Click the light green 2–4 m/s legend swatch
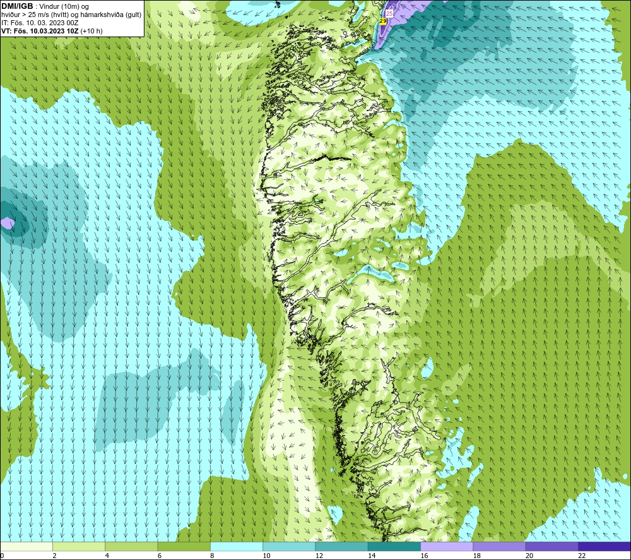The width and height of the screenshot is (631, 560). click(79, 546)
